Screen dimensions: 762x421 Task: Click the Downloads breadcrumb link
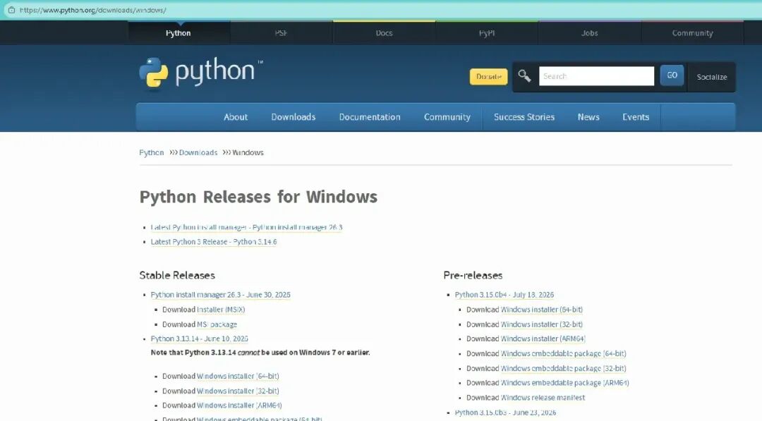click(x=198, y=152)
